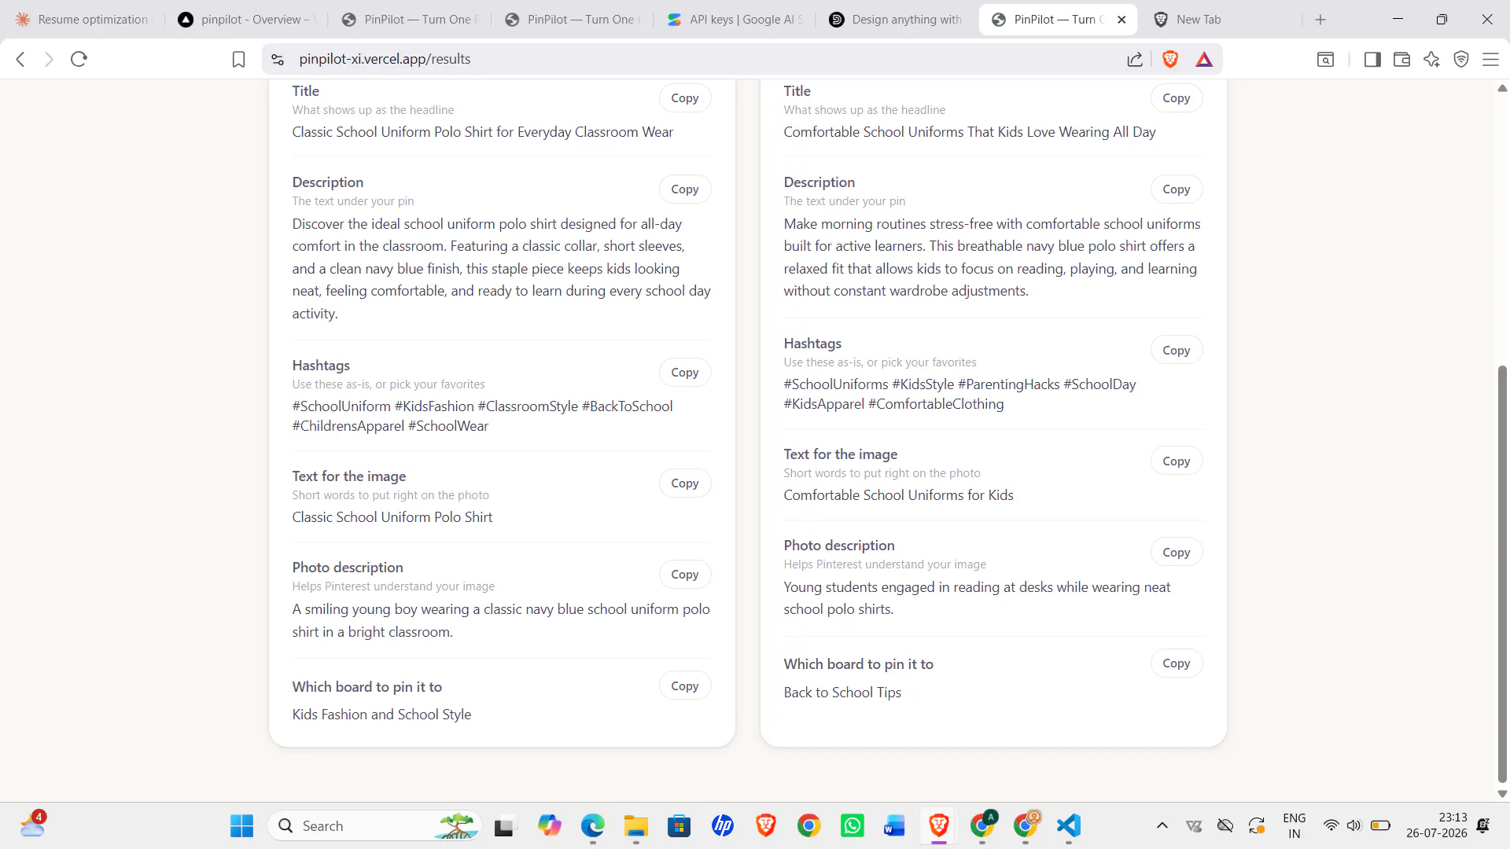Open File Explorer from the taskbar
The image size is (1510, 849).
635,826
